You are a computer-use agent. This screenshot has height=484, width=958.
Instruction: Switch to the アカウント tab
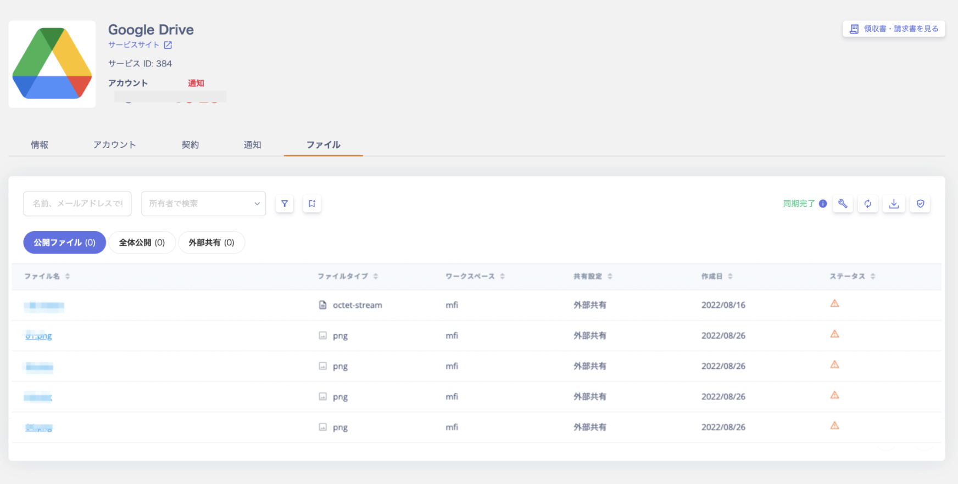(114, 145)
